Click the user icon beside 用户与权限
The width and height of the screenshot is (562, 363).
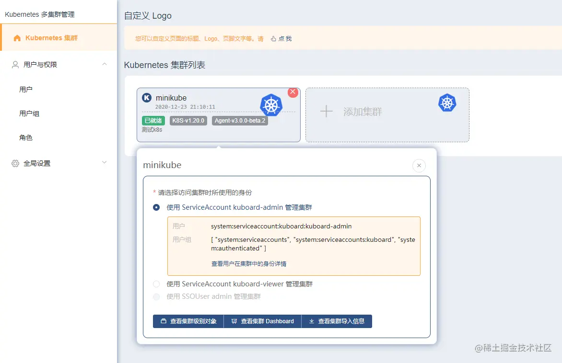15,65
